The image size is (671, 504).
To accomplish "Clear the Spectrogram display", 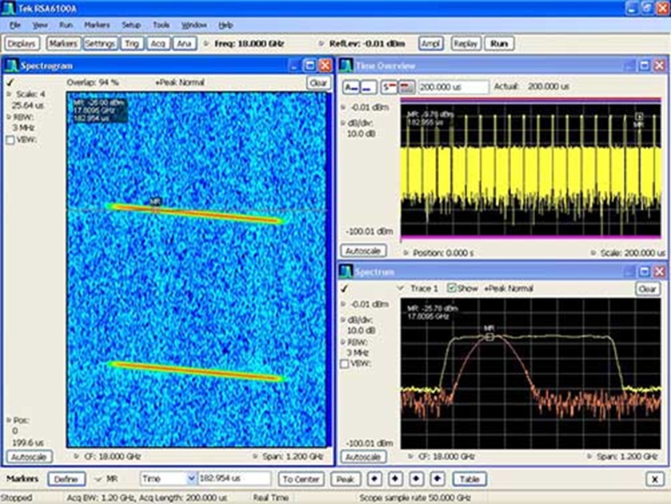I will (318, 82).
